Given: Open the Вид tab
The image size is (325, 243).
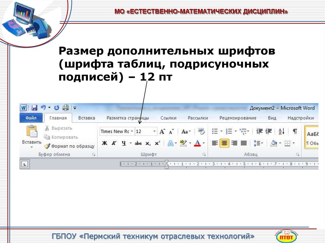Looking at the screenshot, I should [x=272, y=118].
